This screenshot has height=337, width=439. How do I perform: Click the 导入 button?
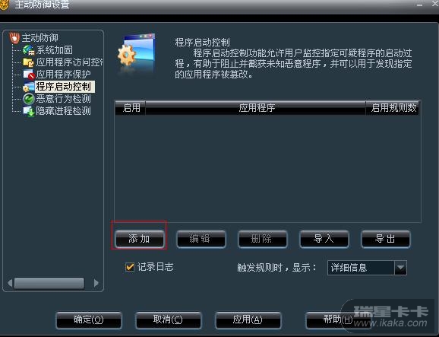tap(324, 239)
